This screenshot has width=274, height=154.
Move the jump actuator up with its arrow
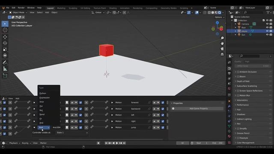coord(154,127)
